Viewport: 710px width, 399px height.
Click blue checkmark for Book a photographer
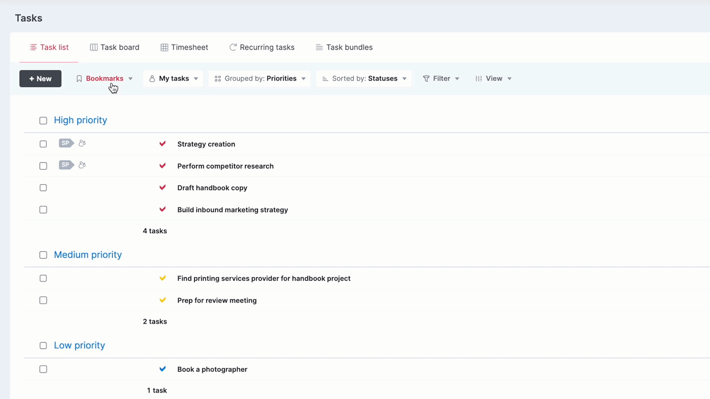(x=163, y=368)
